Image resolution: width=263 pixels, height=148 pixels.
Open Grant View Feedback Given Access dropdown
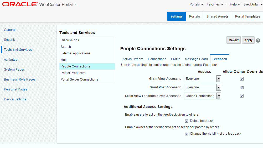pyautogui.click(x=219, y=96)
